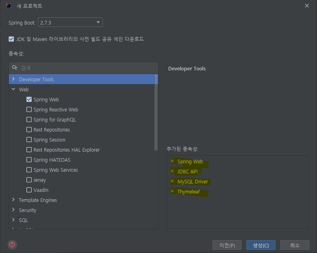Select the Spring Session checkbox

click(x=29, y=140)
